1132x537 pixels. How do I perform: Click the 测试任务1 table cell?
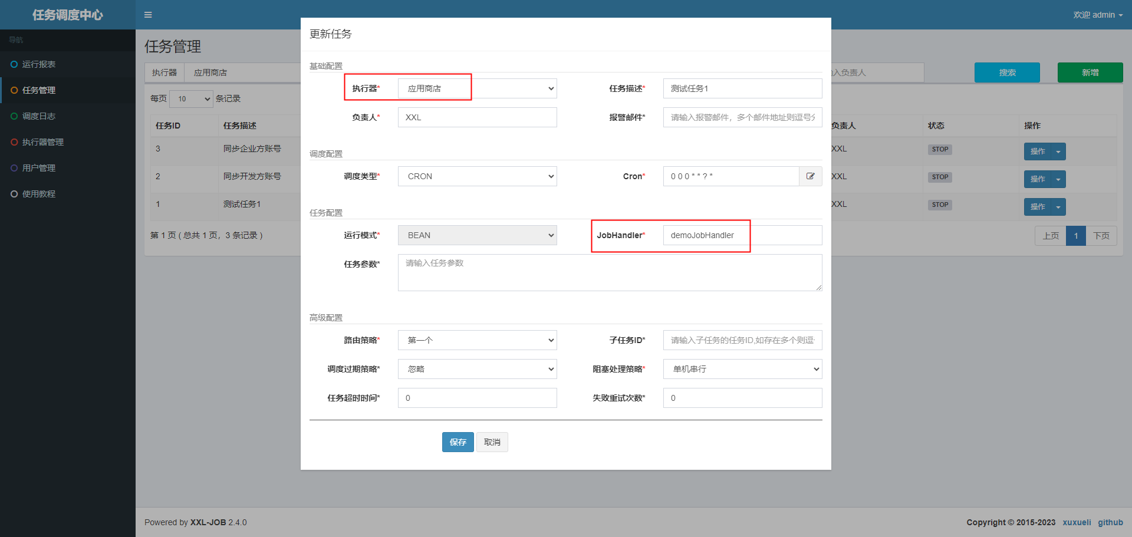pos(242,204)
